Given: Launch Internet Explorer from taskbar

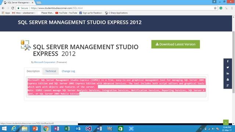Looking at the screenshot, I should 14,129.
